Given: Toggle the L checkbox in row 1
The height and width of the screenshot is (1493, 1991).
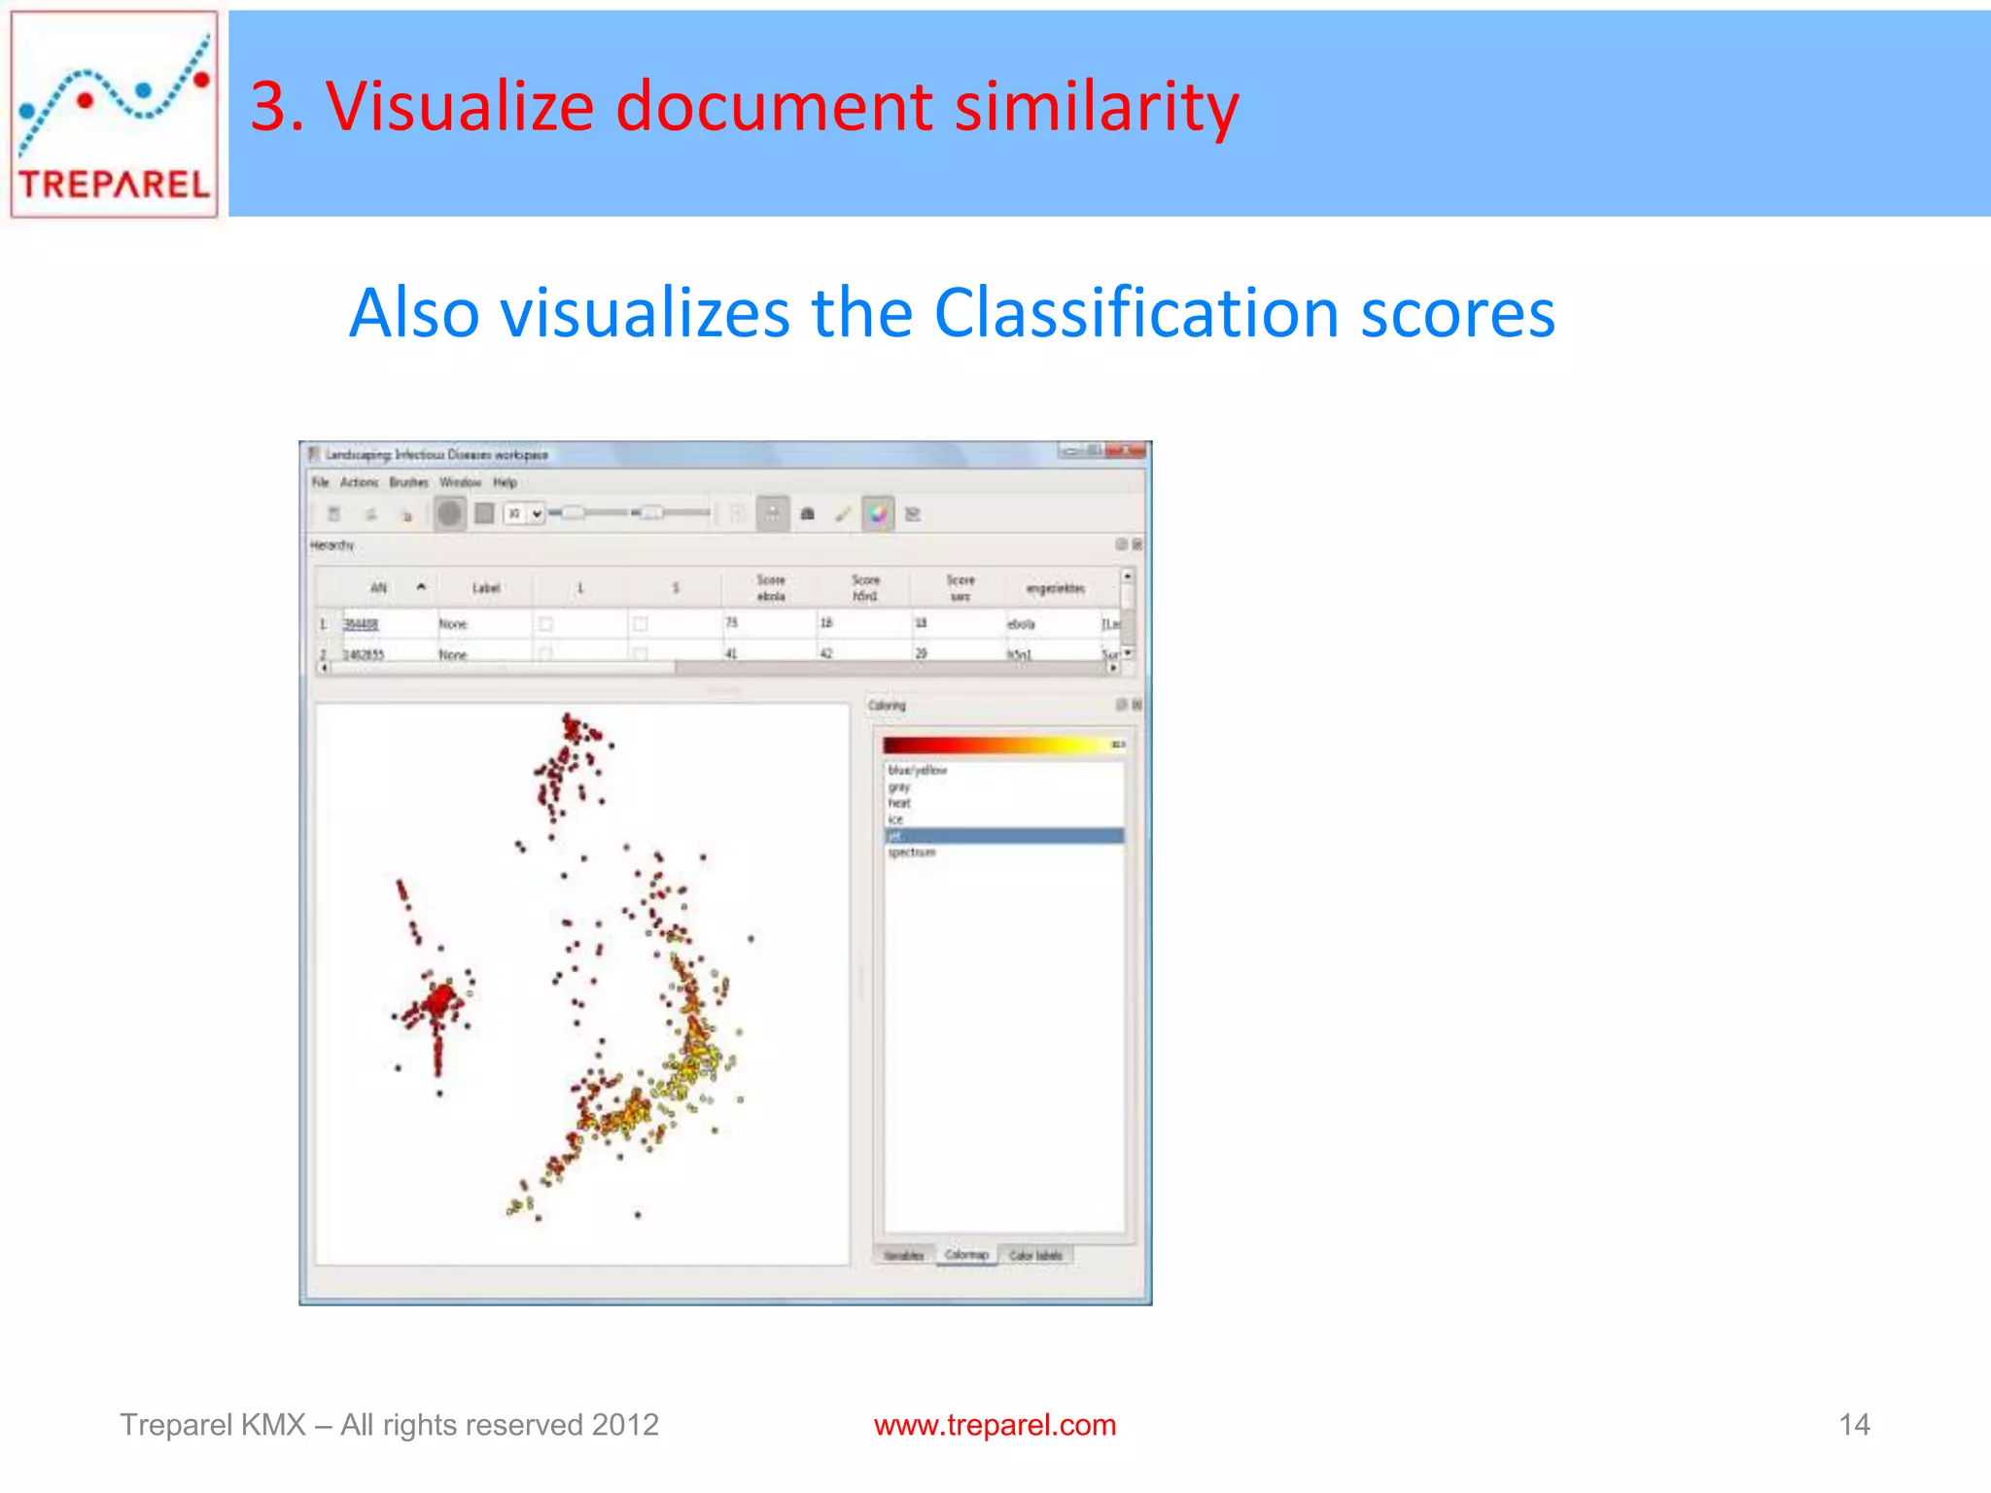Looking at the screenshot, I should [545, 624].
